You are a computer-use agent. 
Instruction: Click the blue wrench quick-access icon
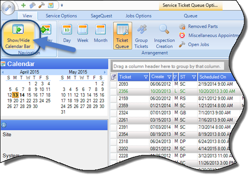[x=33, y=6]
